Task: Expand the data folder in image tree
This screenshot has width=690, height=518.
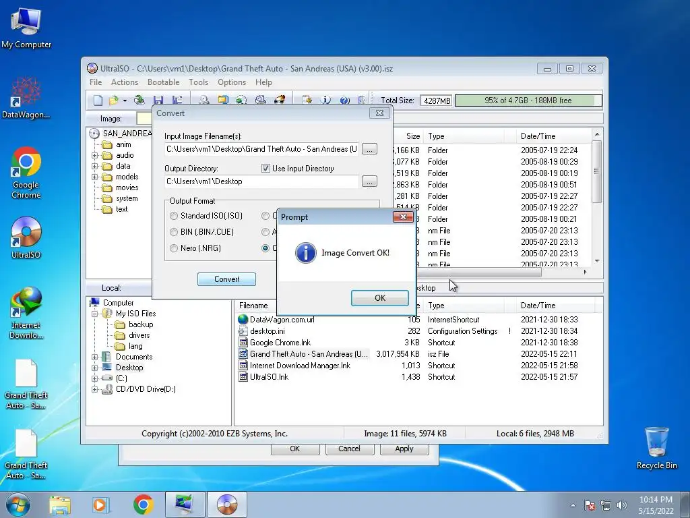Action: [x=94, y=167]
